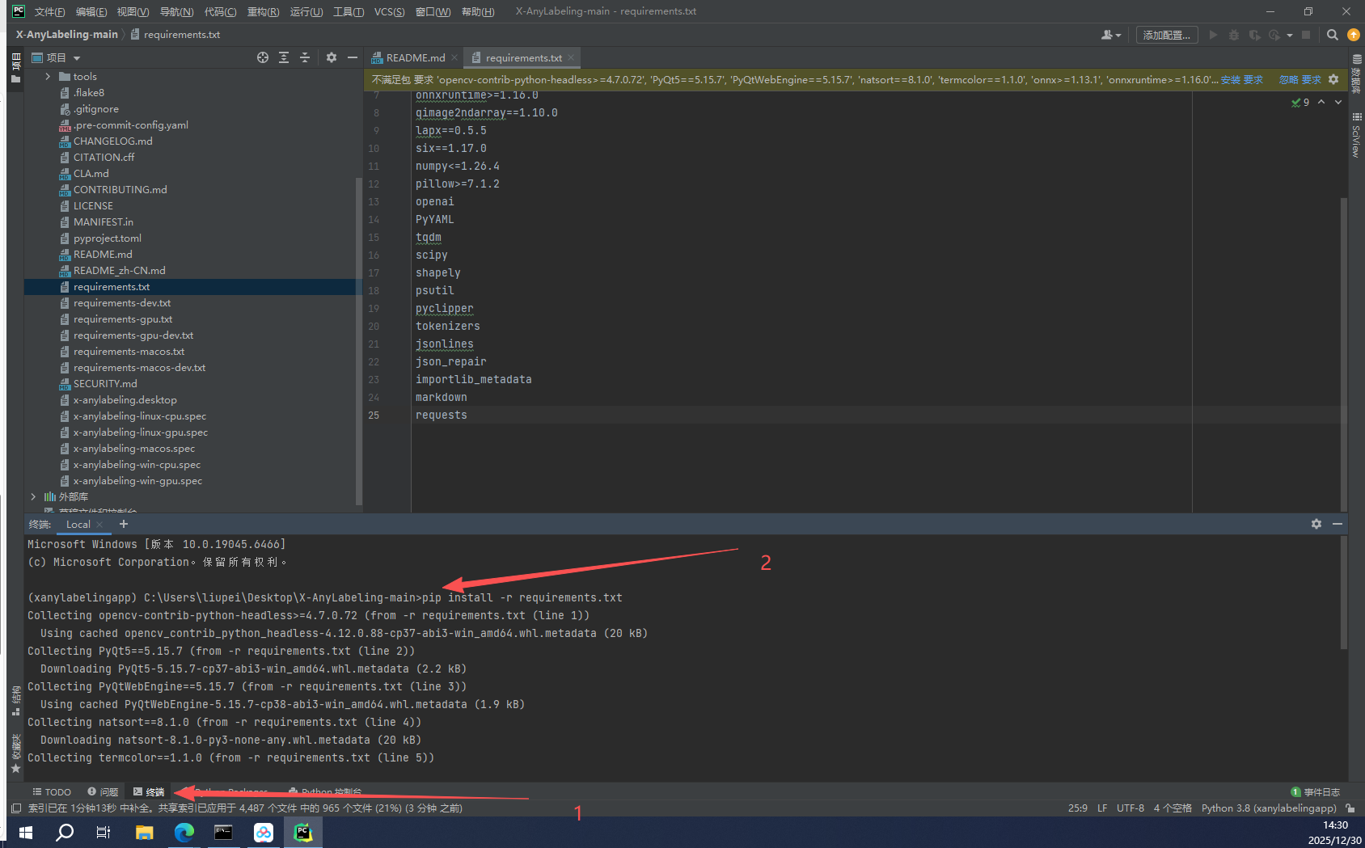This screenshot has width=1365, height=848.
Task: Open Search Everywhere magnifier icon
Action: [1333, 35]
